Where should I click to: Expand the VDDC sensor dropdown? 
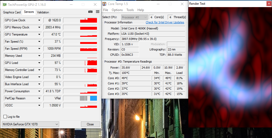tap(39, 105)
